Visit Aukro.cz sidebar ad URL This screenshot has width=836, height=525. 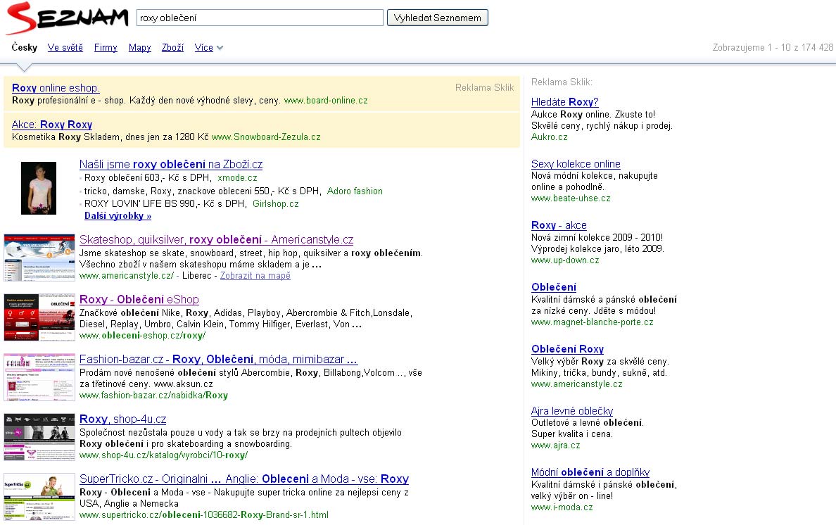click(x=549, y=137)
